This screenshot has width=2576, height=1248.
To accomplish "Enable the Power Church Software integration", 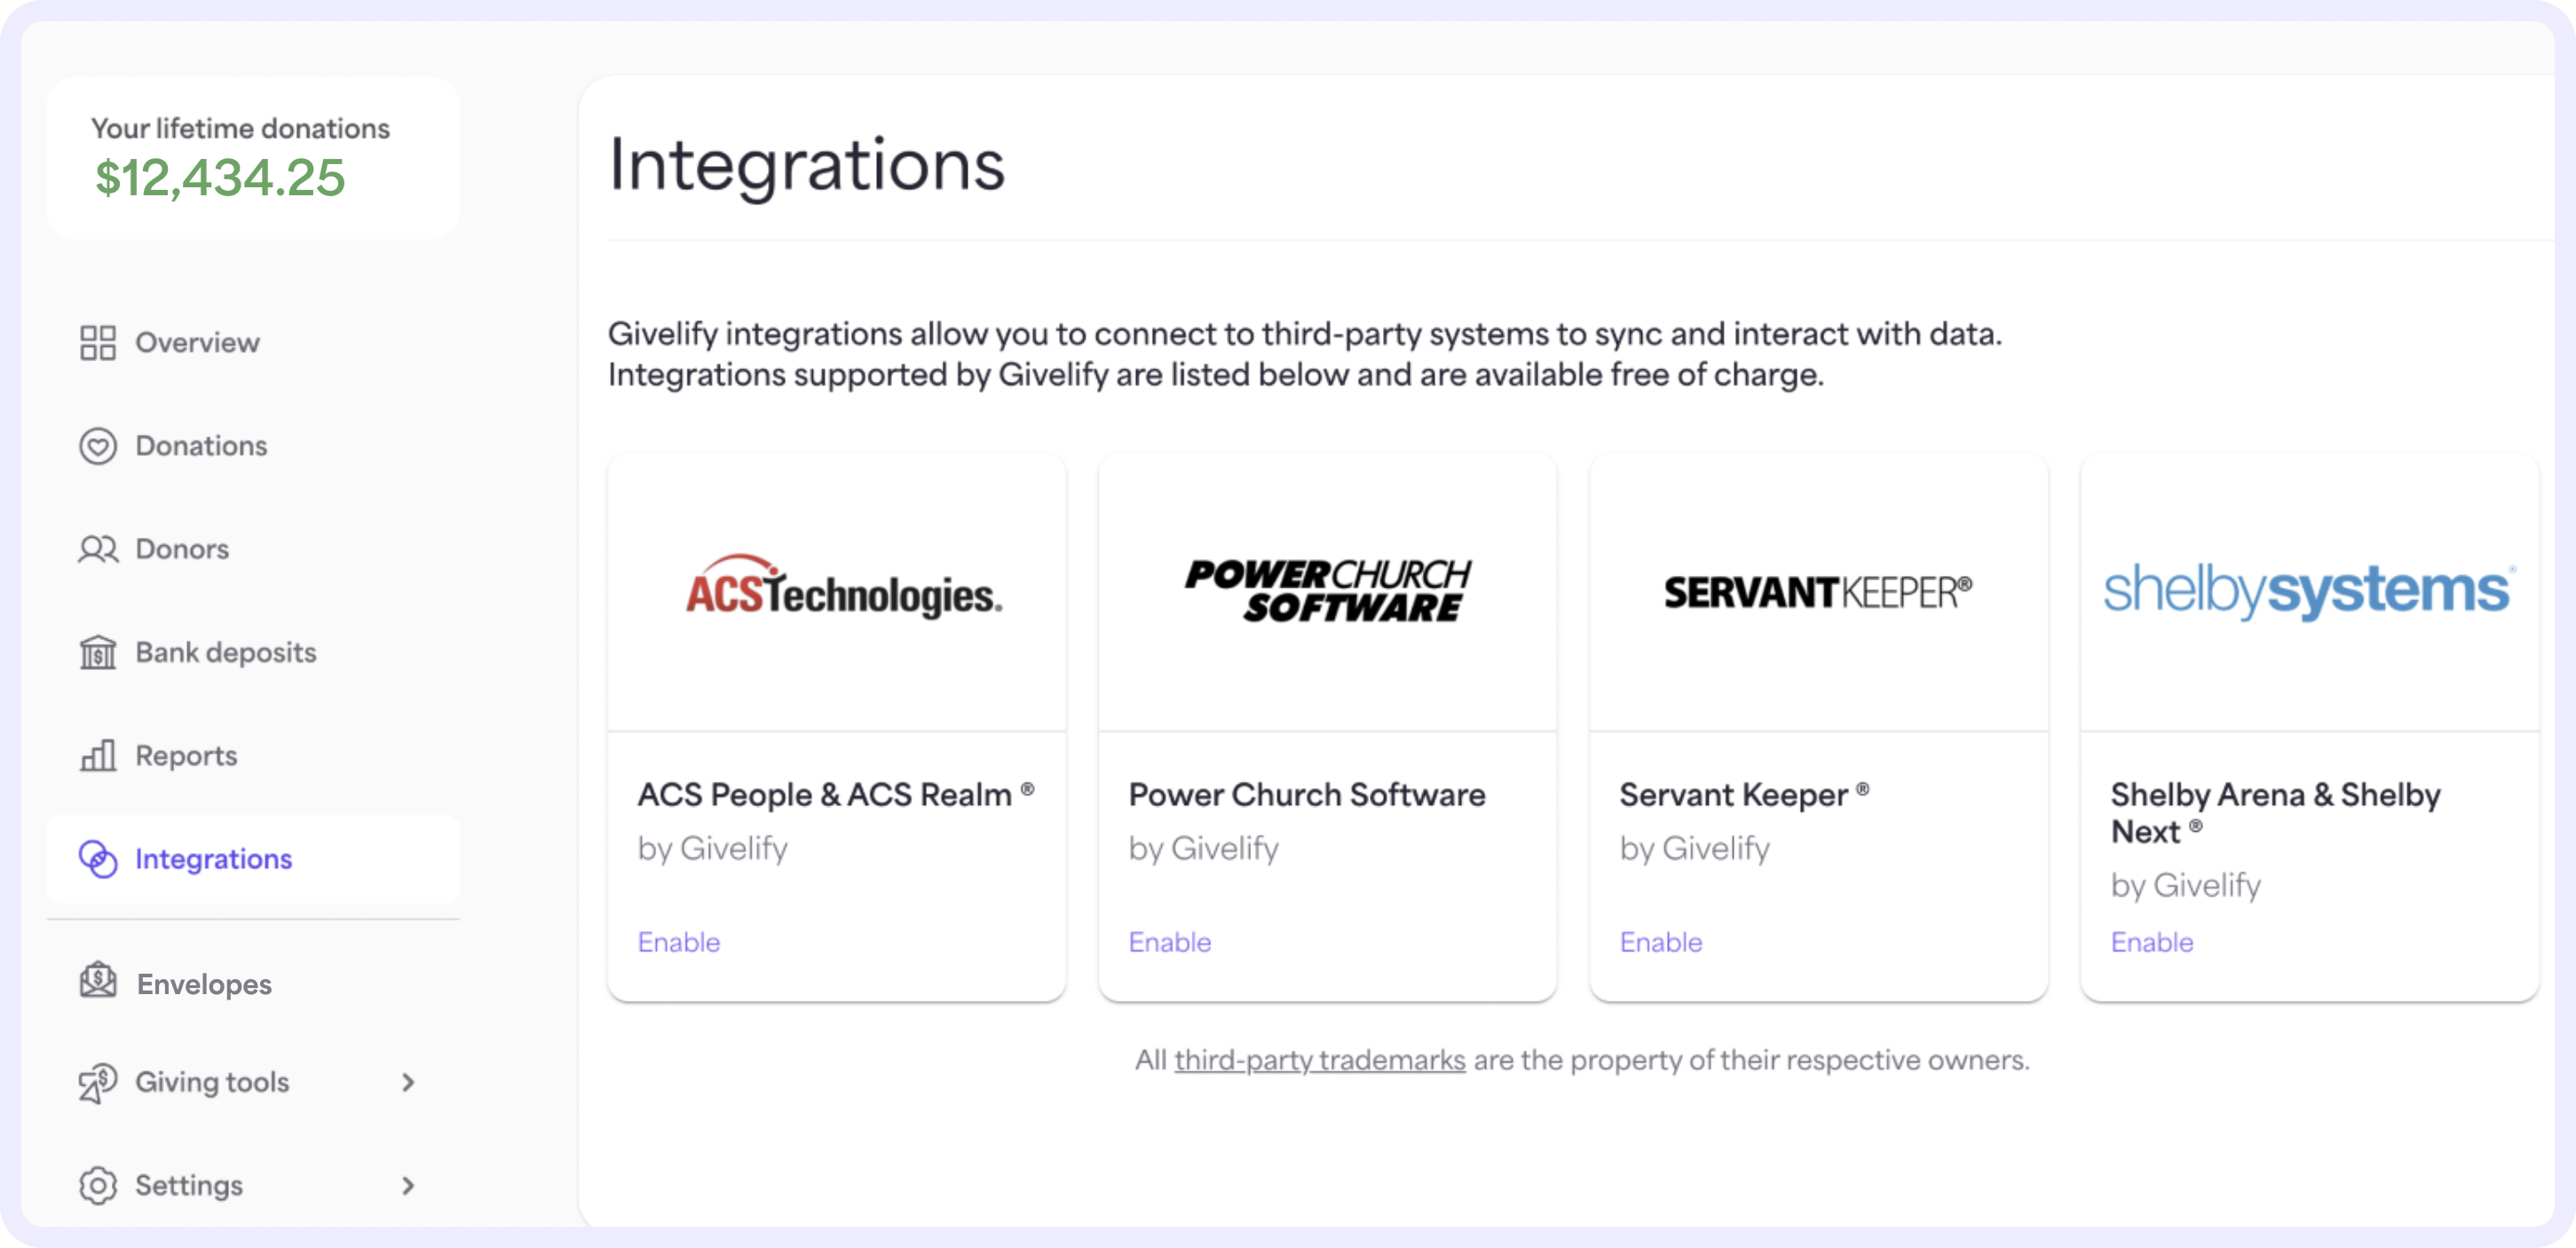I will (x=1170, y=942).
